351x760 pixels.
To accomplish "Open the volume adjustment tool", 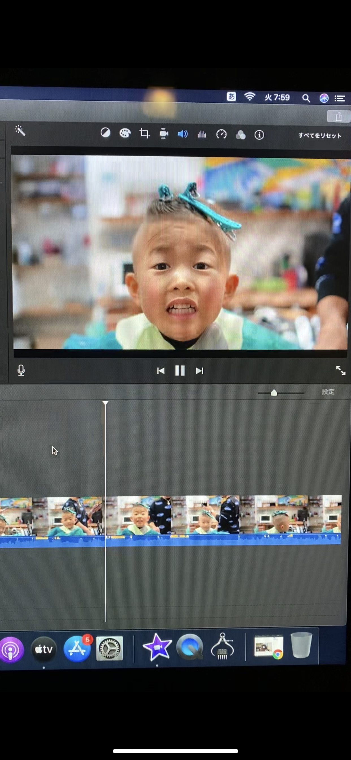I will pos(183,134).
